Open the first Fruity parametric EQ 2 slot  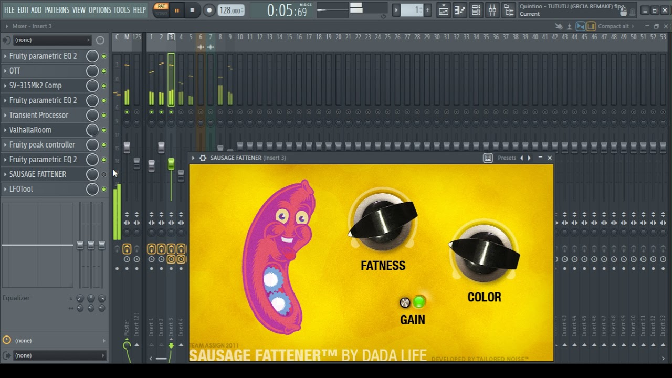pyautogui.click(x=43, y=56)
